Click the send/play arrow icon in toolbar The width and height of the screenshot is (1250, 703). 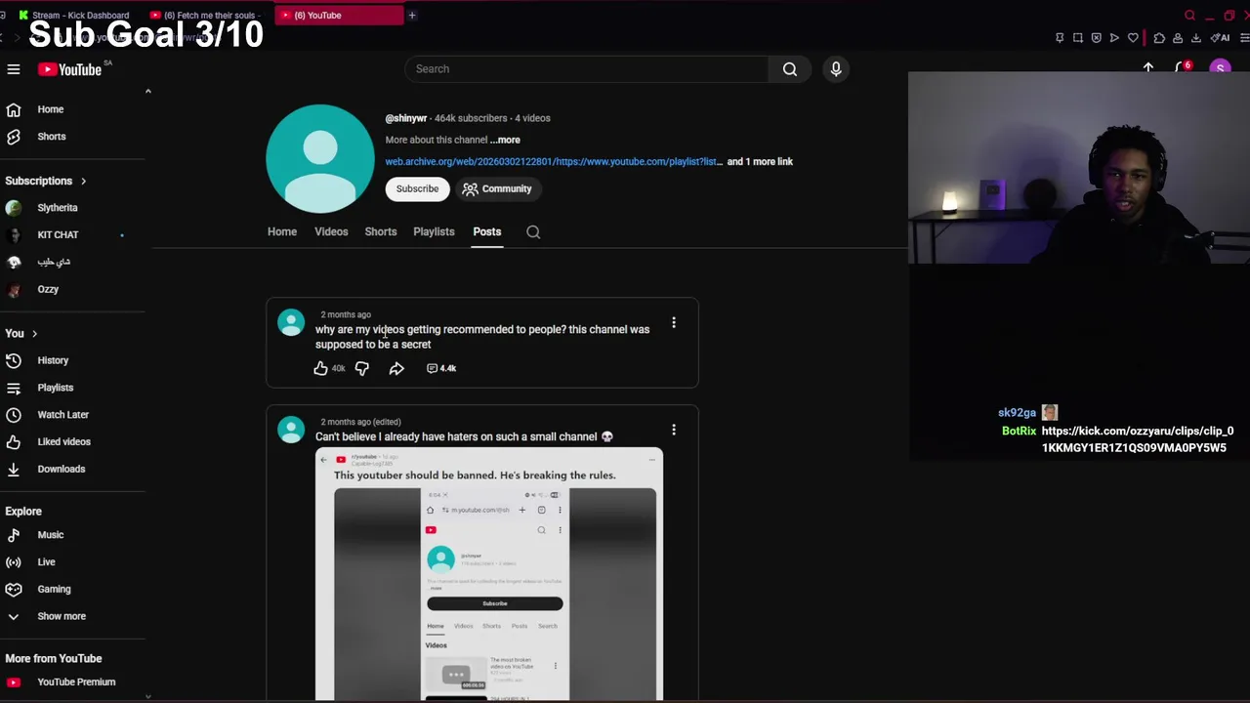(1114, 38)
